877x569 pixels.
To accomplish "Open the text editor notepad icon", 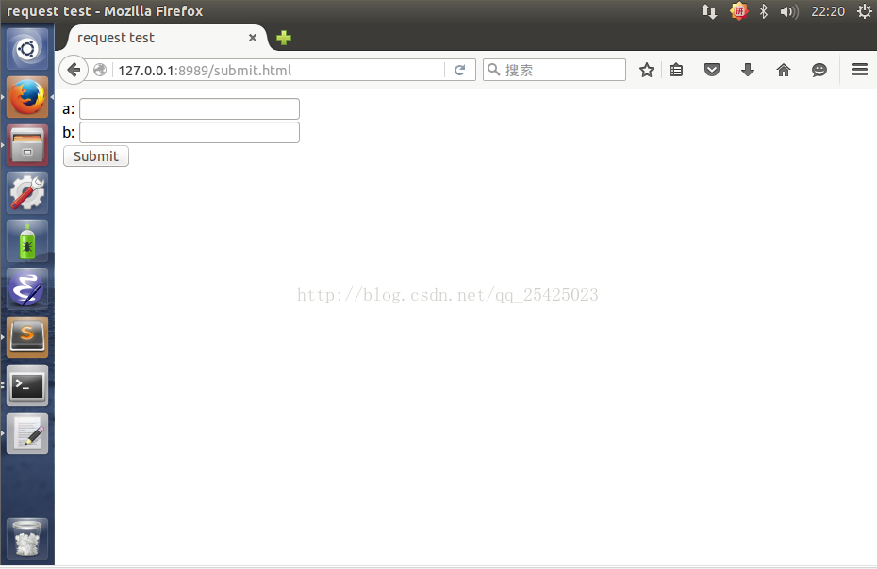I will [27, 433].
